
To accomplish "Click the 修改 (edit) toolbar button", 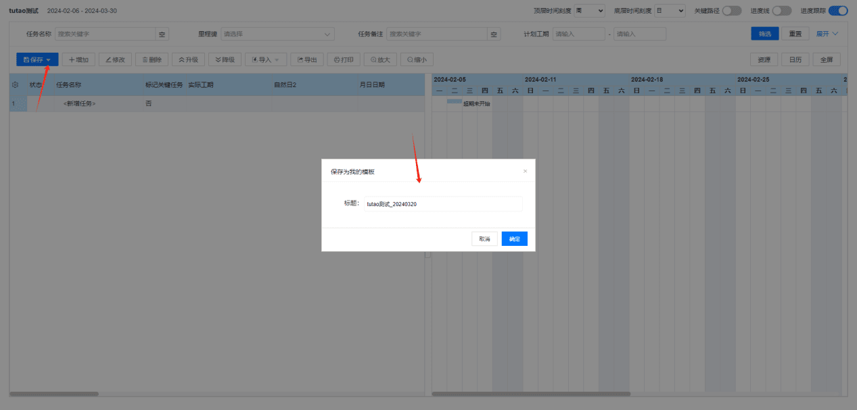I will click(x=115, y=59).
